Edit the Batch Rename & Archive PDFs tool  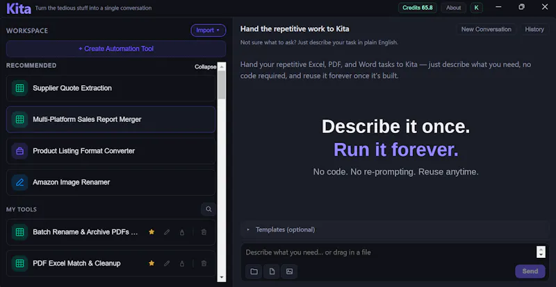click(167, 232)
